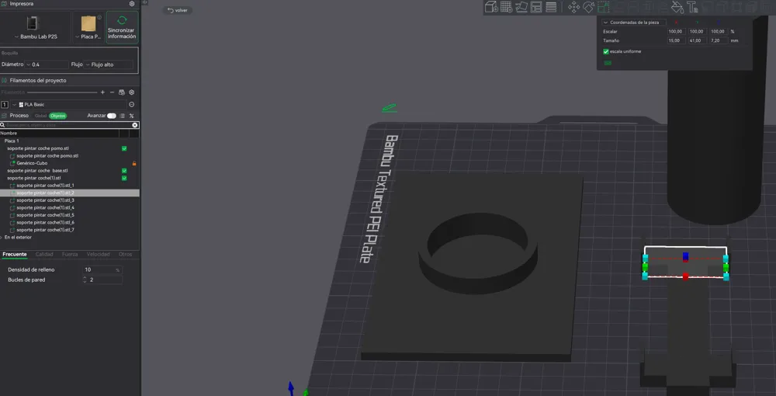The width and height of the screenshot is (776, 396).
Task: Select the Fuerza tab
Action: pos(70,255)
